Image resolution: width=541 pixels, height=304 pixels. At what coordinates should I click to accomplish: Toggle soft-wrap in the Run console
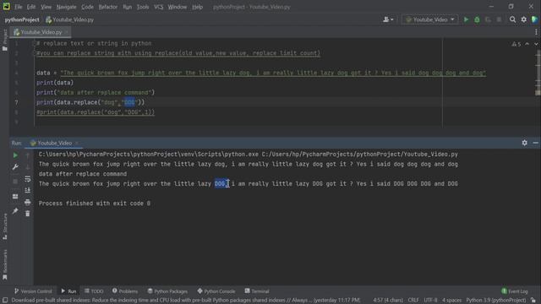click(x=28, y=179)
